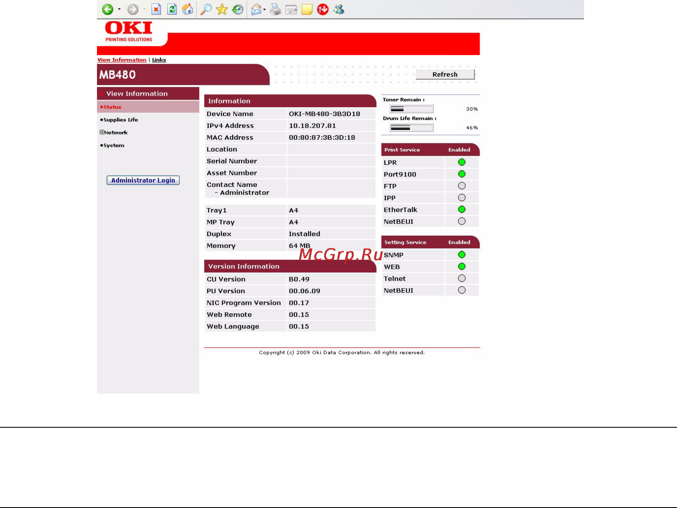
Task: Click the FTP enabled indicator
Action: (462, 186)
